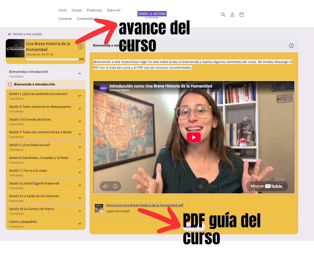The image size is (314, 253).
Task: Expand Sesión 6 Catedrales, Cruzadas y la Peste
Action: click(x=46, y=160)
